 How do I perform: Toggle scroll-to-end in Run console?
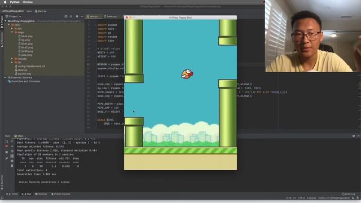coord(12,156)
